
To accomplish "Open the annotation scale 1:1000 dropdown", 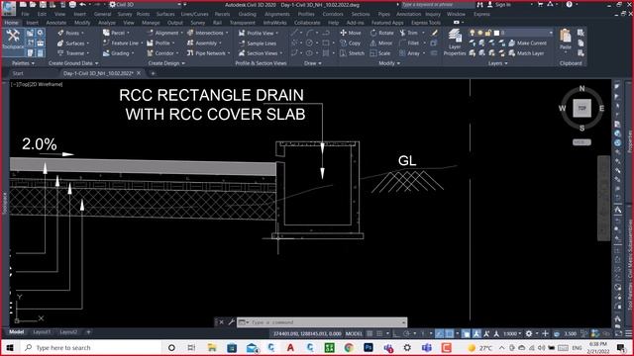I will point(512,334).
